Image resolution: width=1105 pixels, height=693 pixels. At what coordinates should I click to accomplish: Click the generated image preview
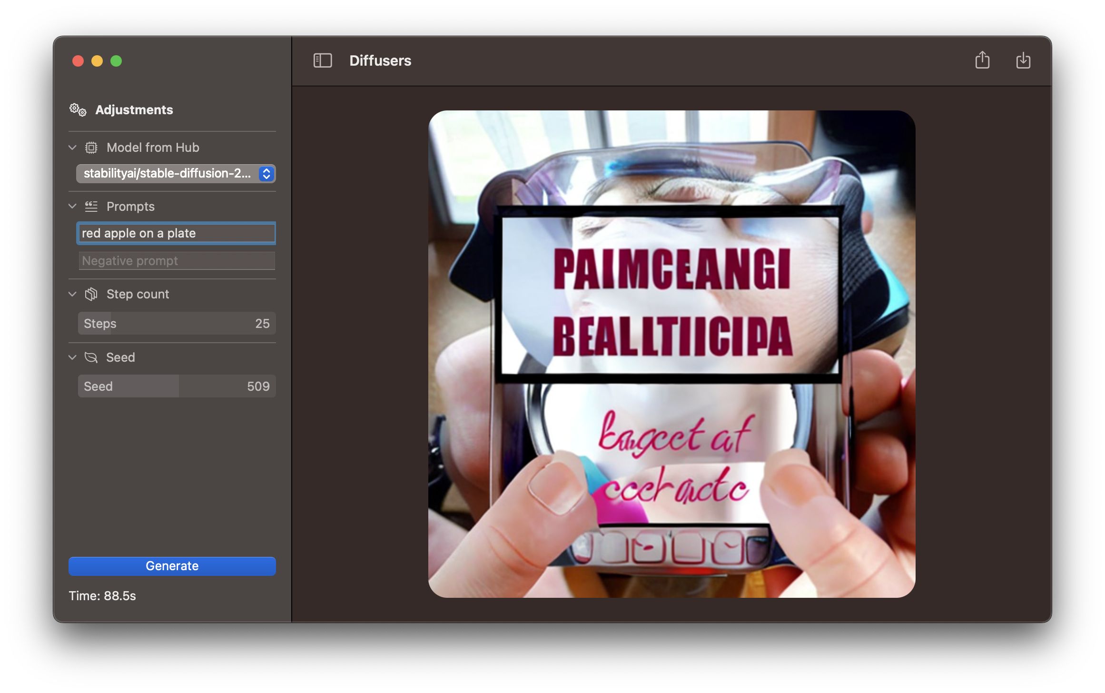coord(671,354)
